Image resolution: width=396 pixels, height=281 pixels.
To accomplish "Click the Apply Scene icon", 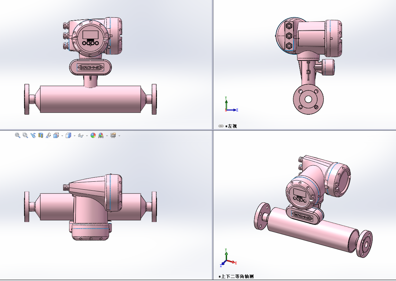I will pos(101,136).
